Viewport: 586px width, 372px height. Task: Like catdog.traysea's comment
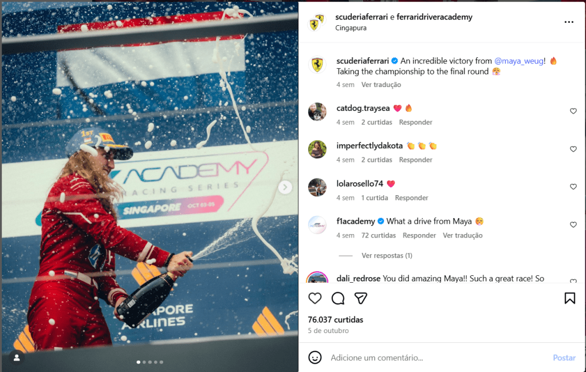coord(573,111)
